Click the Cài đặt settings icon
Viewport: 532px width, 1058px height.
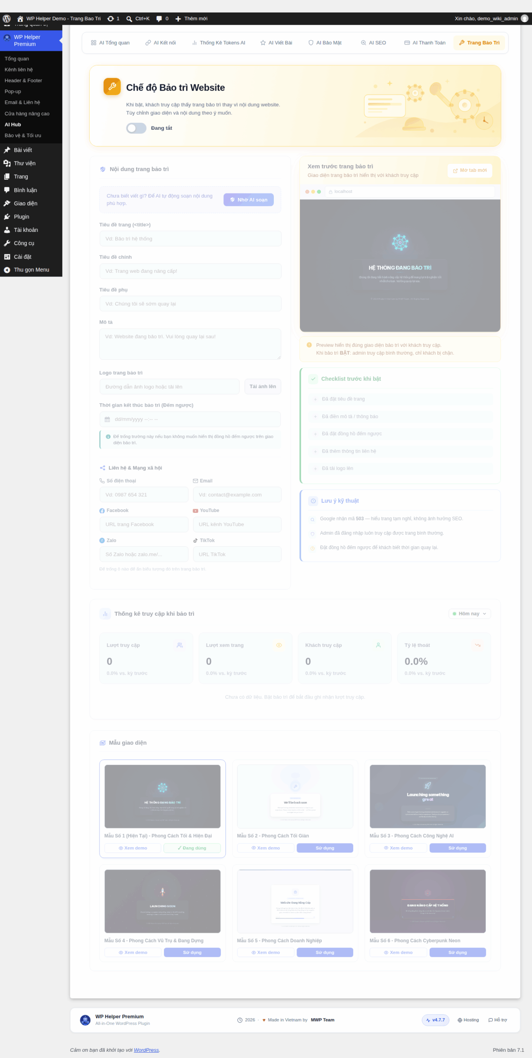click(x=7, y=257)
